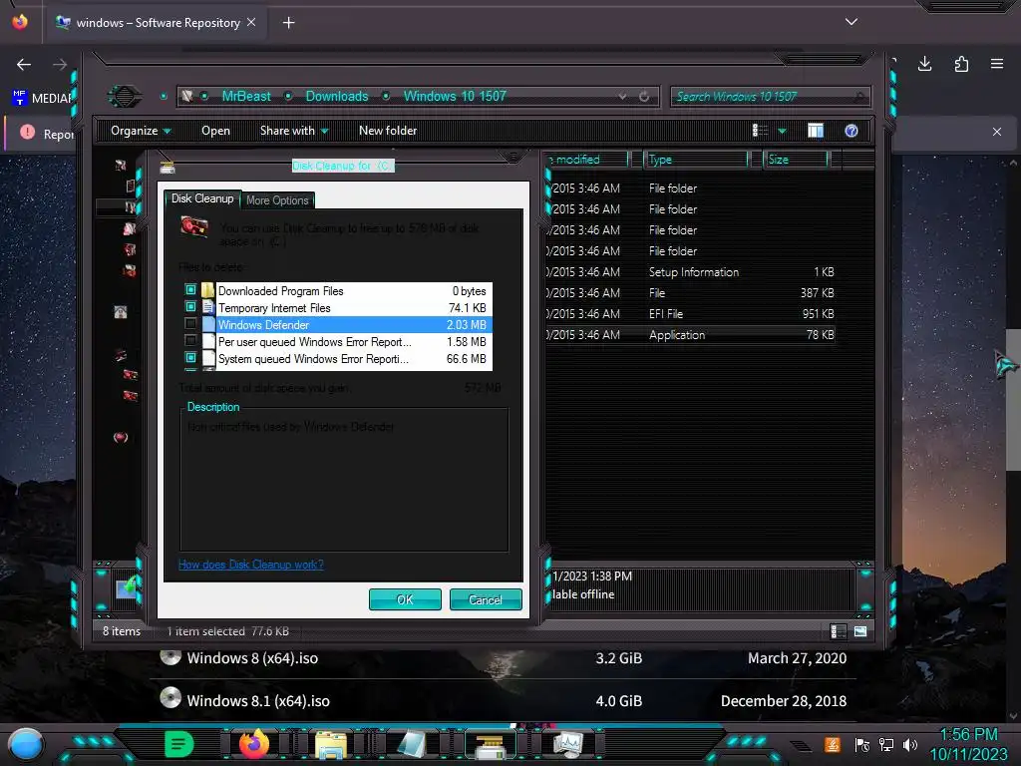Select the Application 78 KB file row
Viewport: 1021px width, 766px height.
click(x=691, y=335)
